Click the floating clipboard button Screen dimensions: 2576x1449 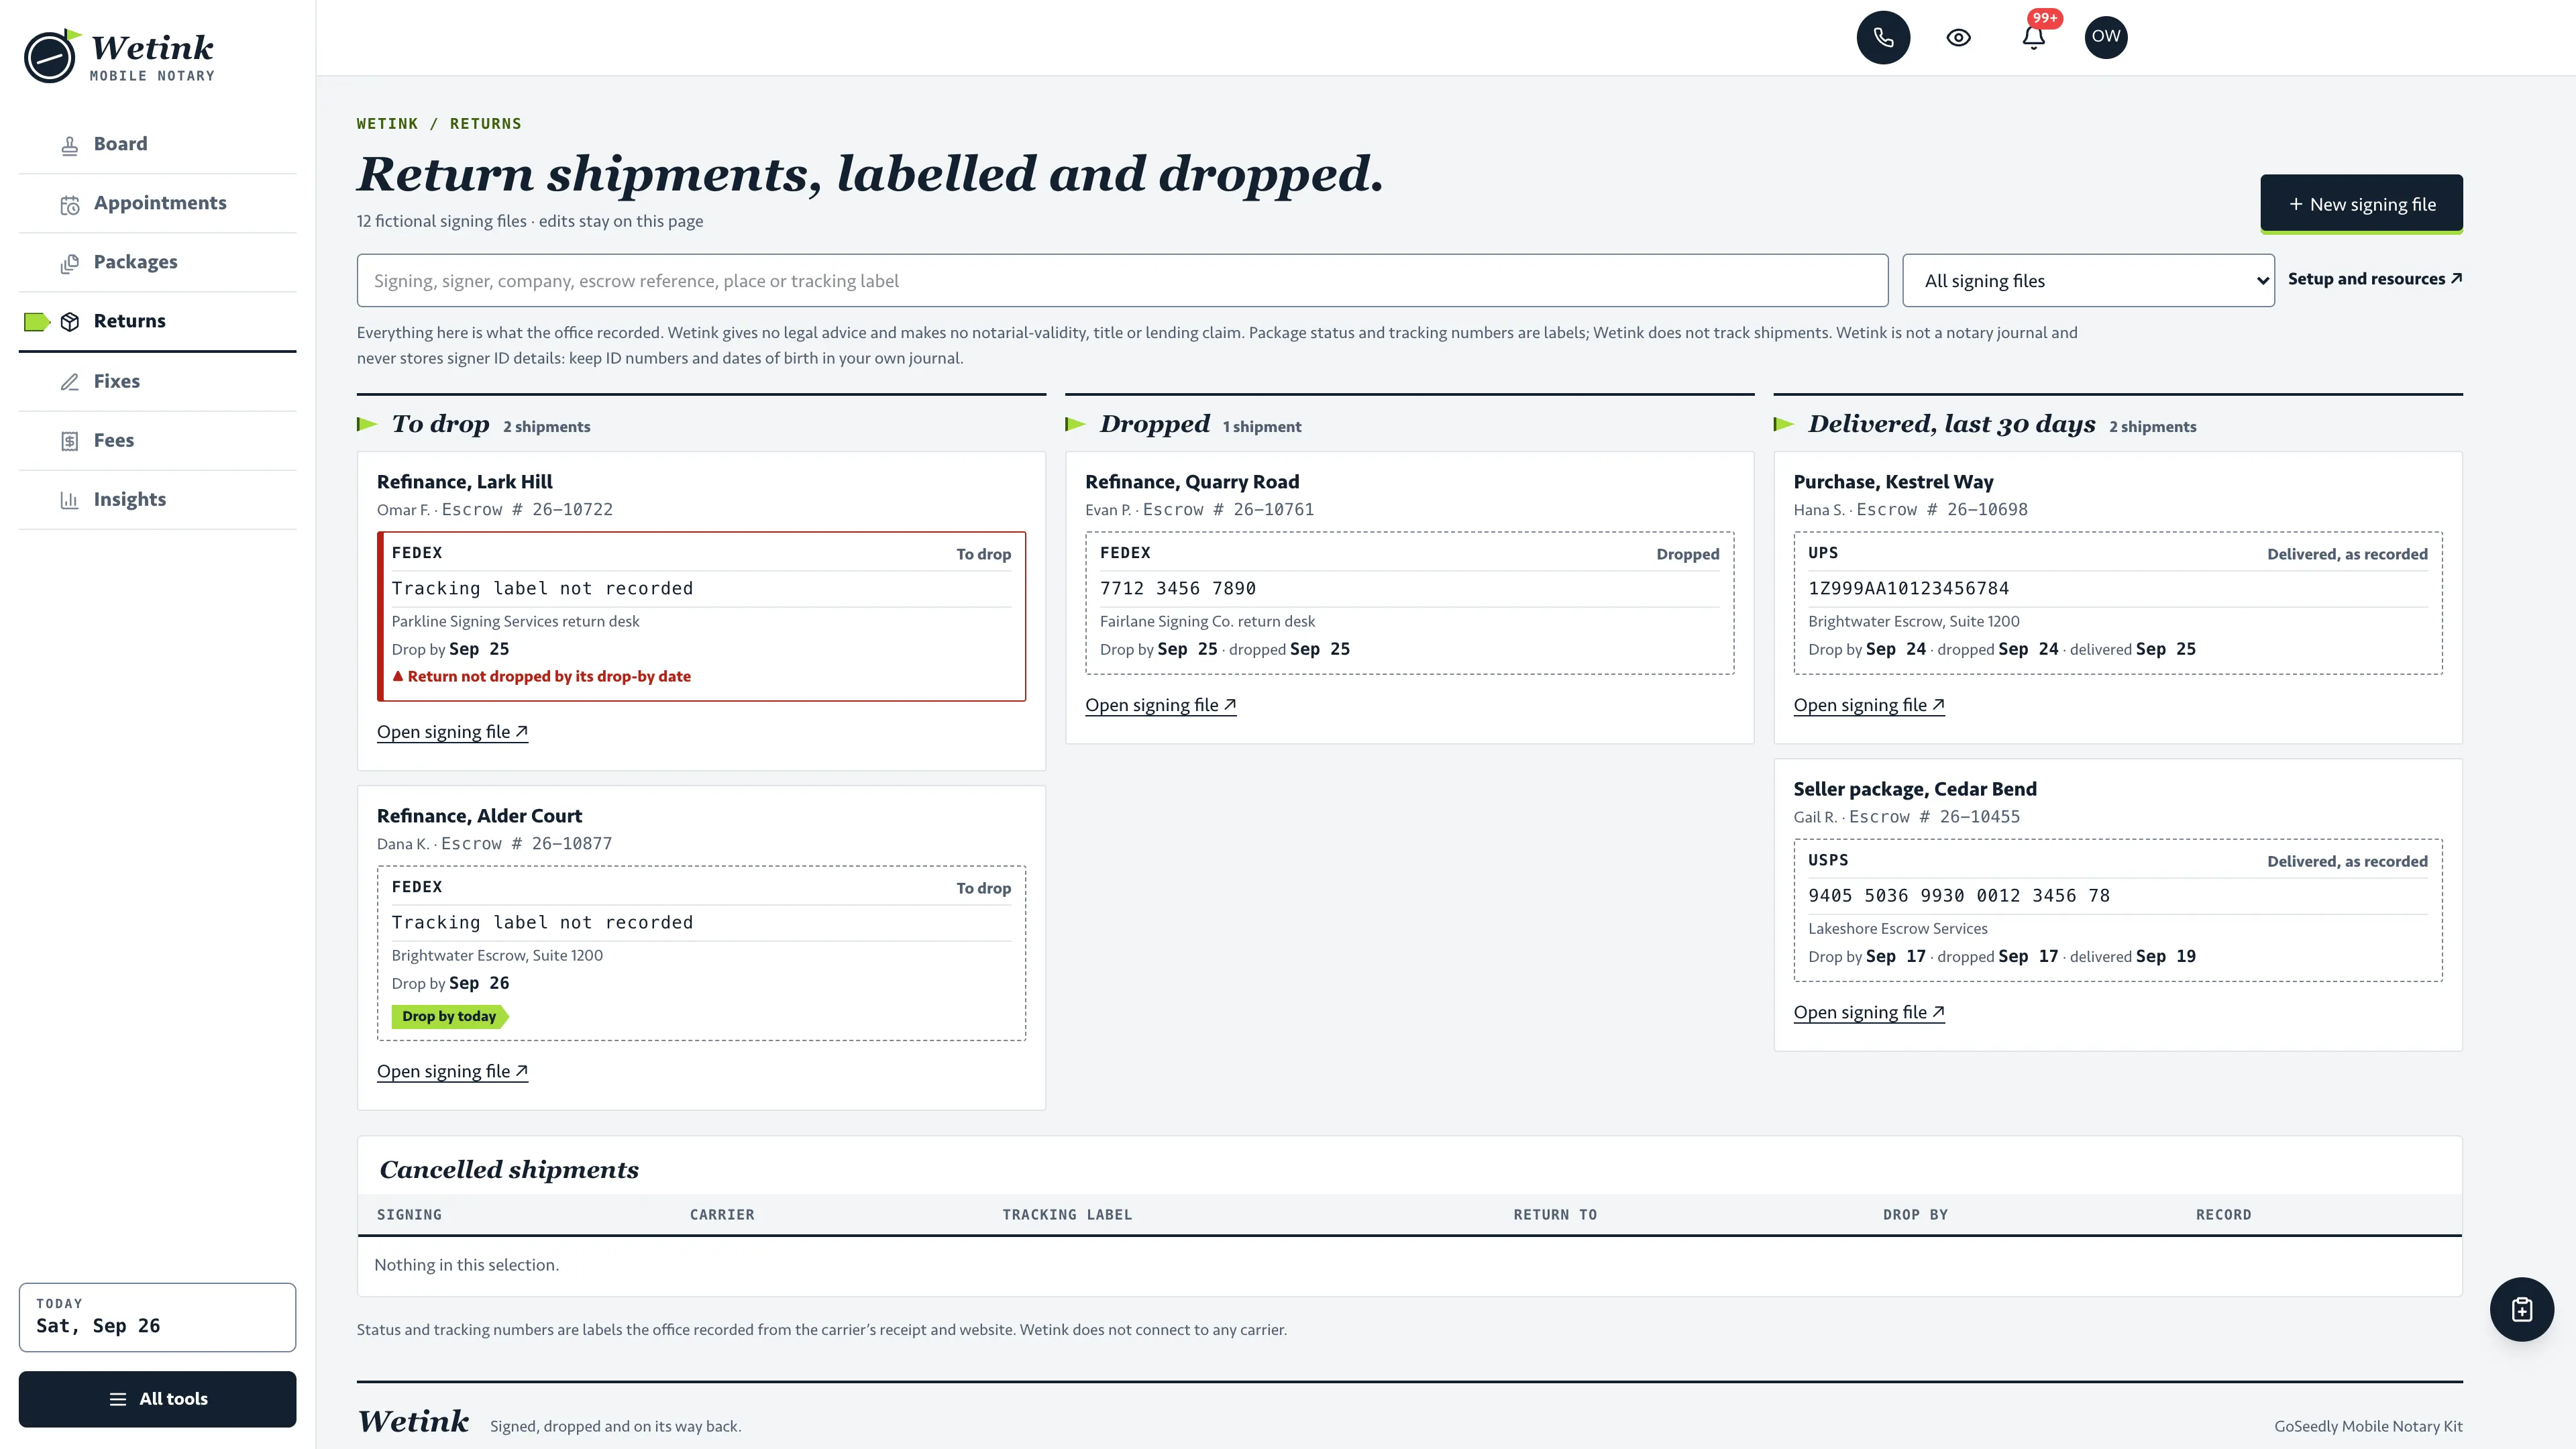coord(2521,1309)
